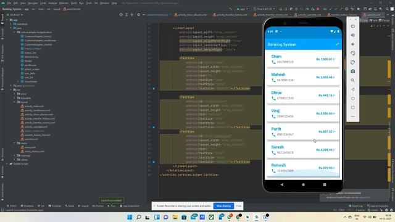The height and width of the screenshot is (222, 395).
Task: Hide the Project panel with minus icon
Action: pos(144,15)
